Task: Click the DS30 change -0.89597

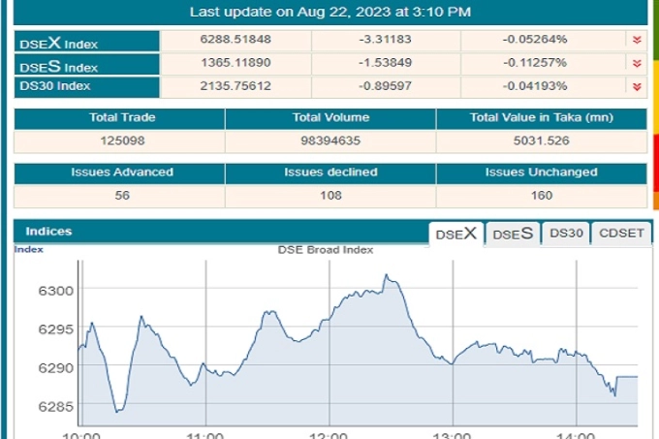Action: (x=385, y=86)
